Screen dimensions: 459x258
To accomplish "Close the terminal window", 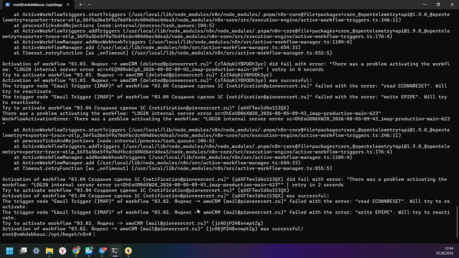I will pyautogui.click(x=452, y=5).
